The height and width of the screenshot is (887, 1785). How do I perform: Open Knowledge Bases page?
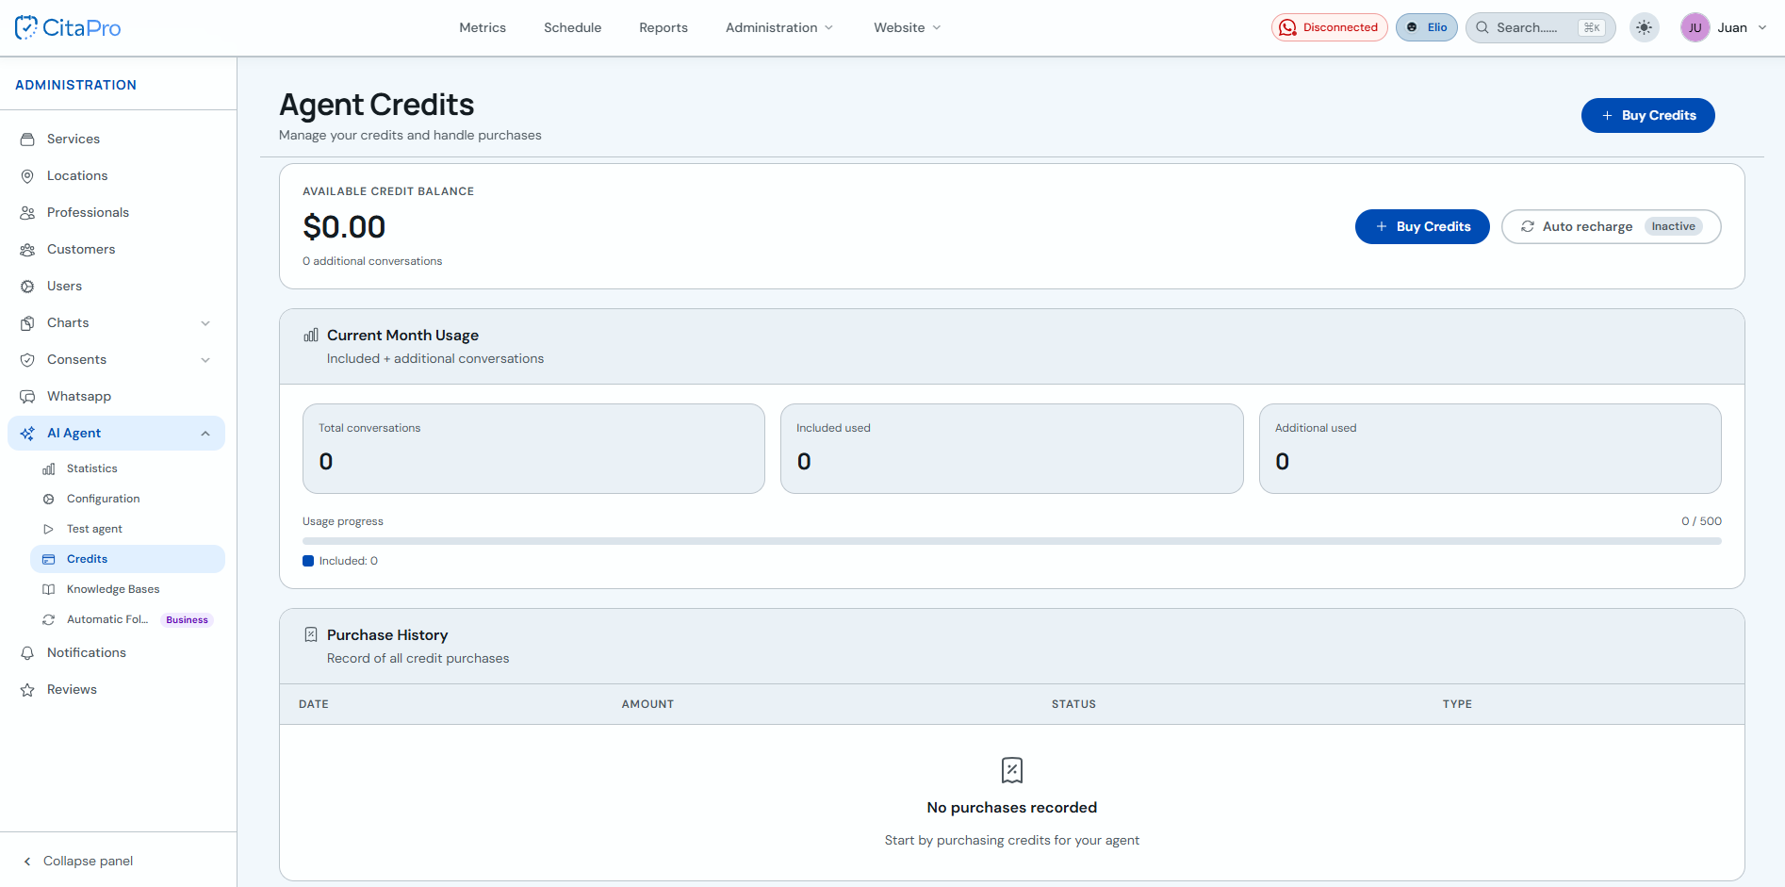(x=127, y=589)
